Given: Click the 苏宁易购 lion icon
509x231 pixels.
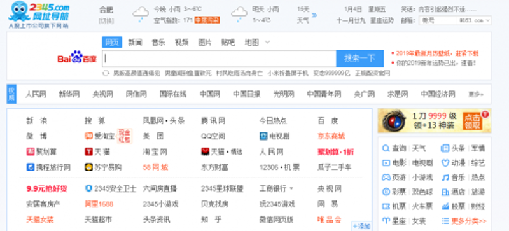Looking at the screenshot, I should pyautogui.click(x=88, y=167).
